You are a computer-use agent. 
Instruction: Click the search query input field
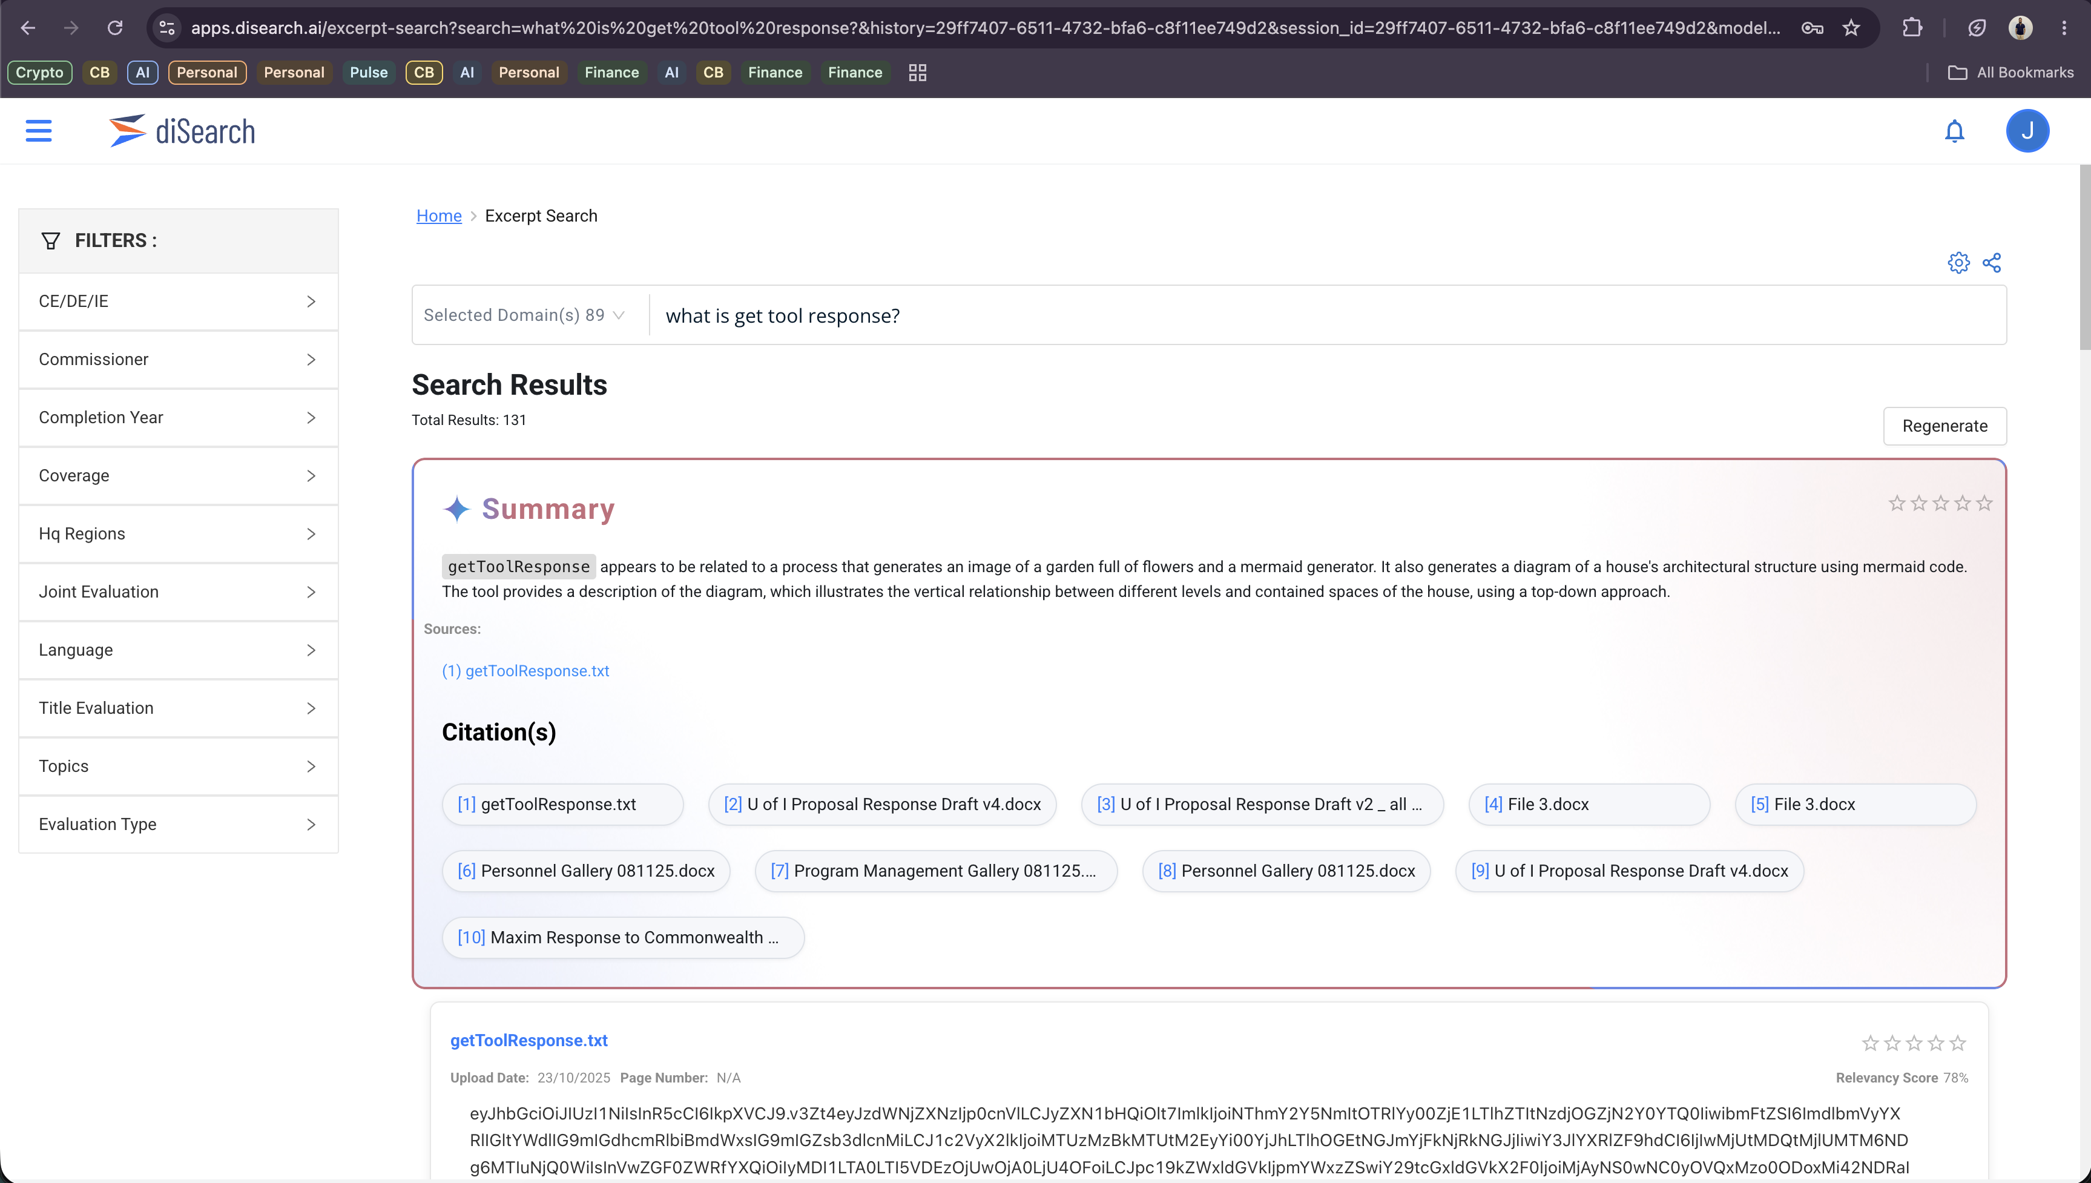pyautogui.click(x=1328, y=315)
